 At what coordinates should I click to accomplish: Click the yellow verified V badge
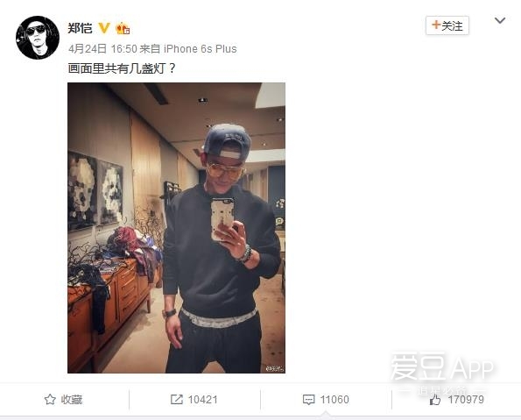pos(104,28)
